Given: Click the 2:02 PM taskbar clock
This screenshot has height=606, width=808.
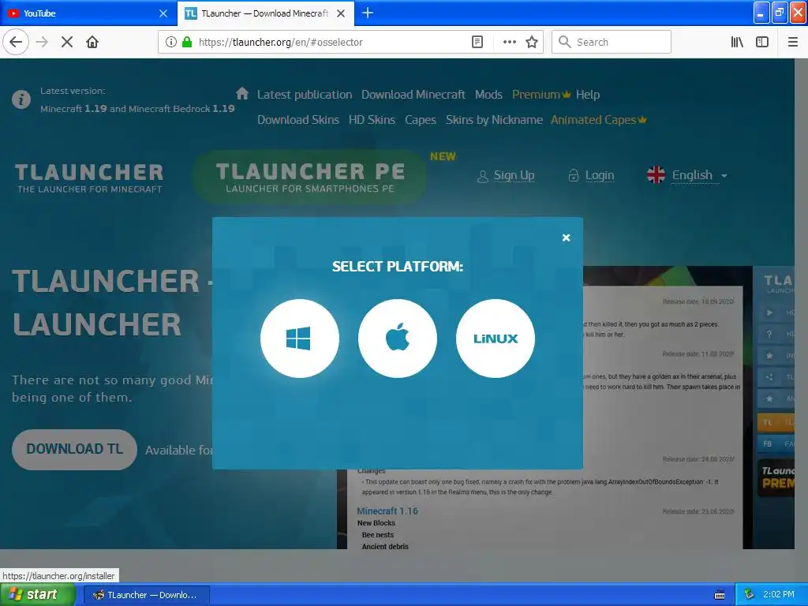Looking at the screenshot, I should pos(779,594).
